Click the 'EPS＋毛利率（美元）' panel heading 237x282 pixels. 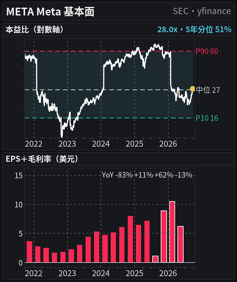42,159
